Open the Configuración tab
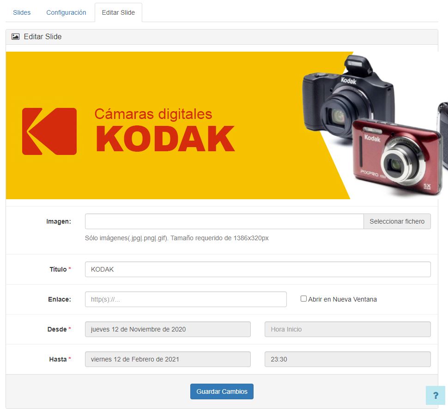Viewport: 448px width, 409px height. coord(66,12)
